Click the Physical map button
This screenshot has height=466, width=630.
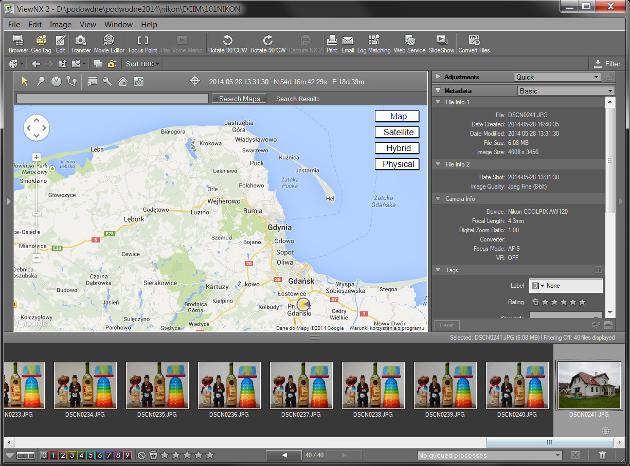(x=398, y=164)
